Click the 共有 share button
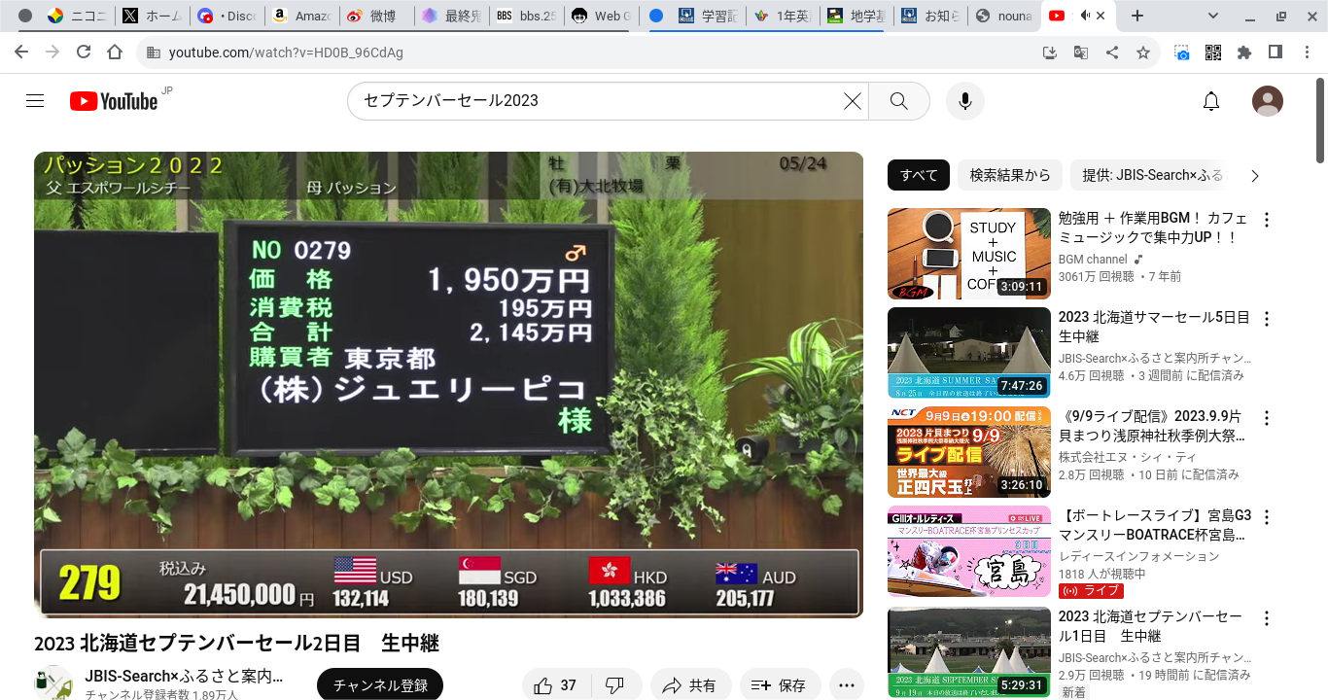Screen dimensions: 1328x700 (689, 685)
